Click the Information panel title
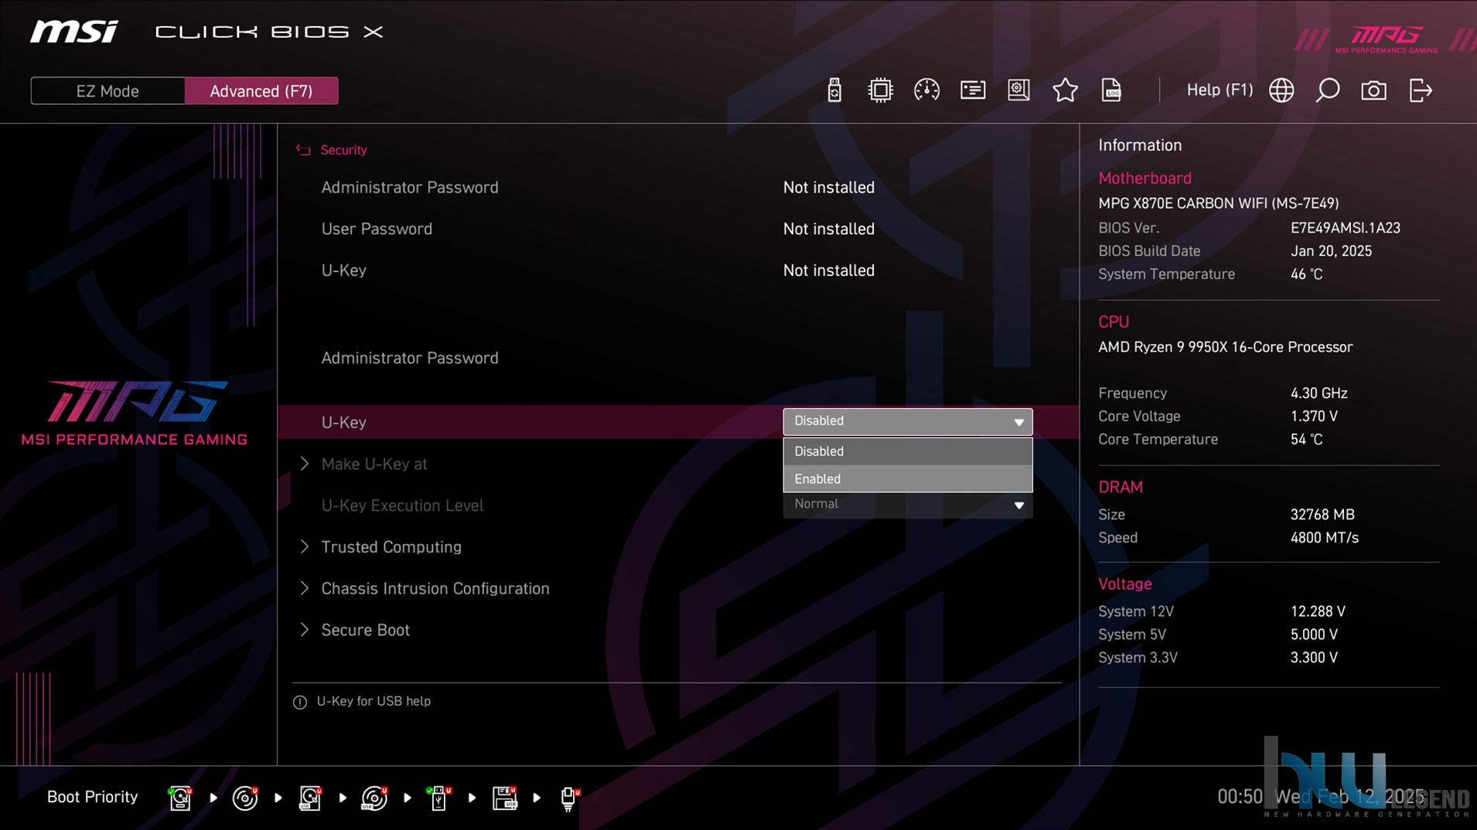The image size is (1477, 830). click(x=1140, y=145)
